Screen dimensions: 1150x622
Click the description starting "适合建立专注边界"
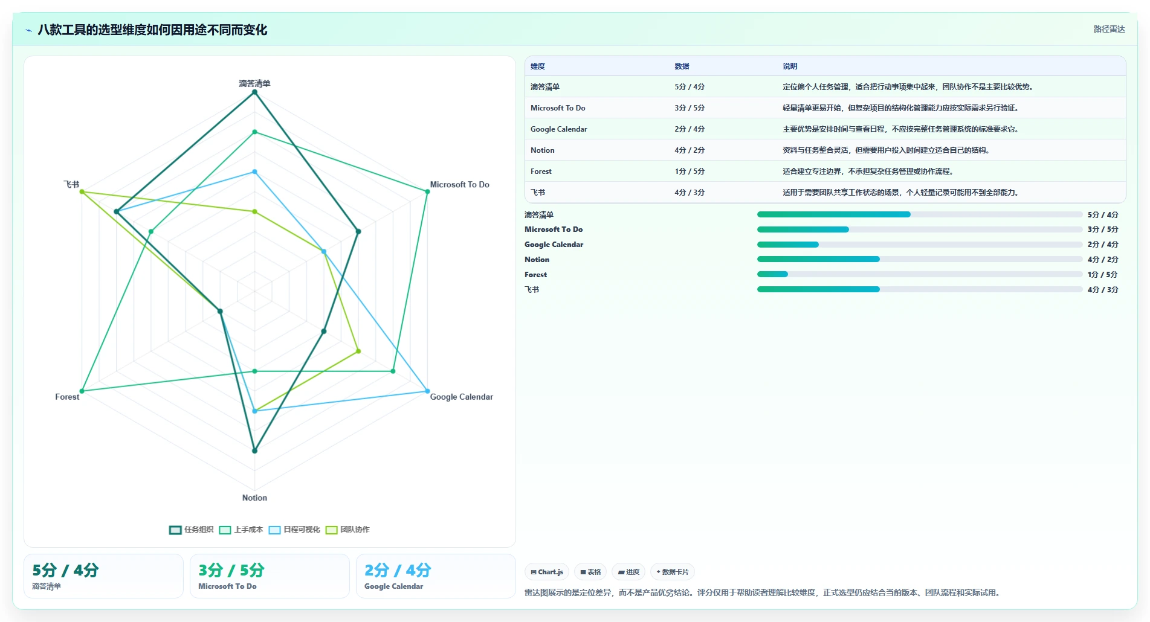[x=869, y=172]
